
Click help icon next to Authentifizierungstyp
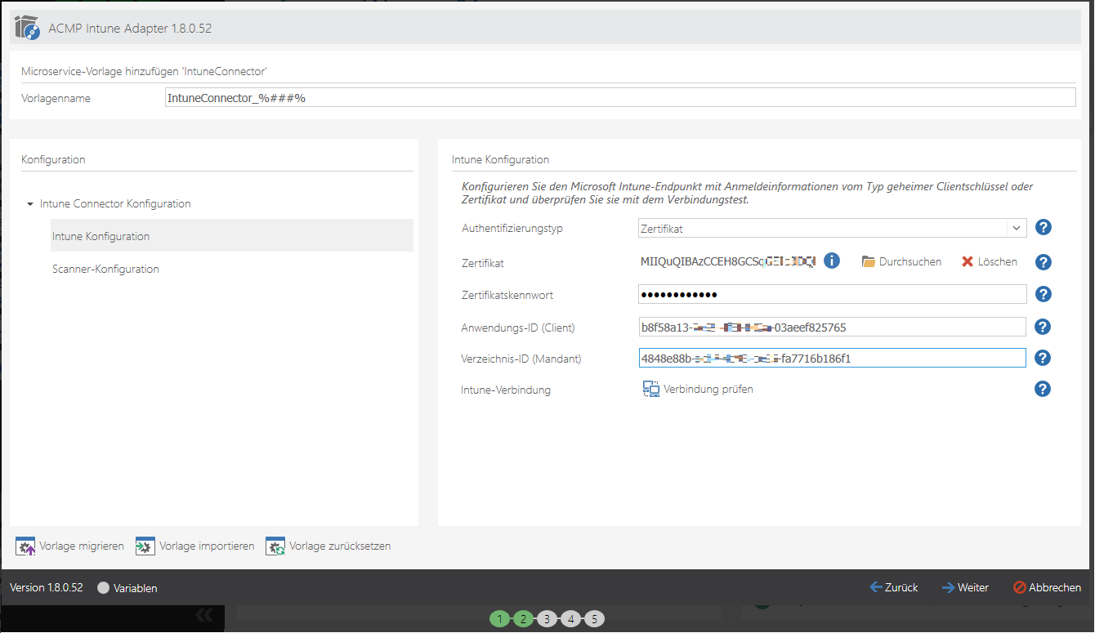(x=1043, y=228)
